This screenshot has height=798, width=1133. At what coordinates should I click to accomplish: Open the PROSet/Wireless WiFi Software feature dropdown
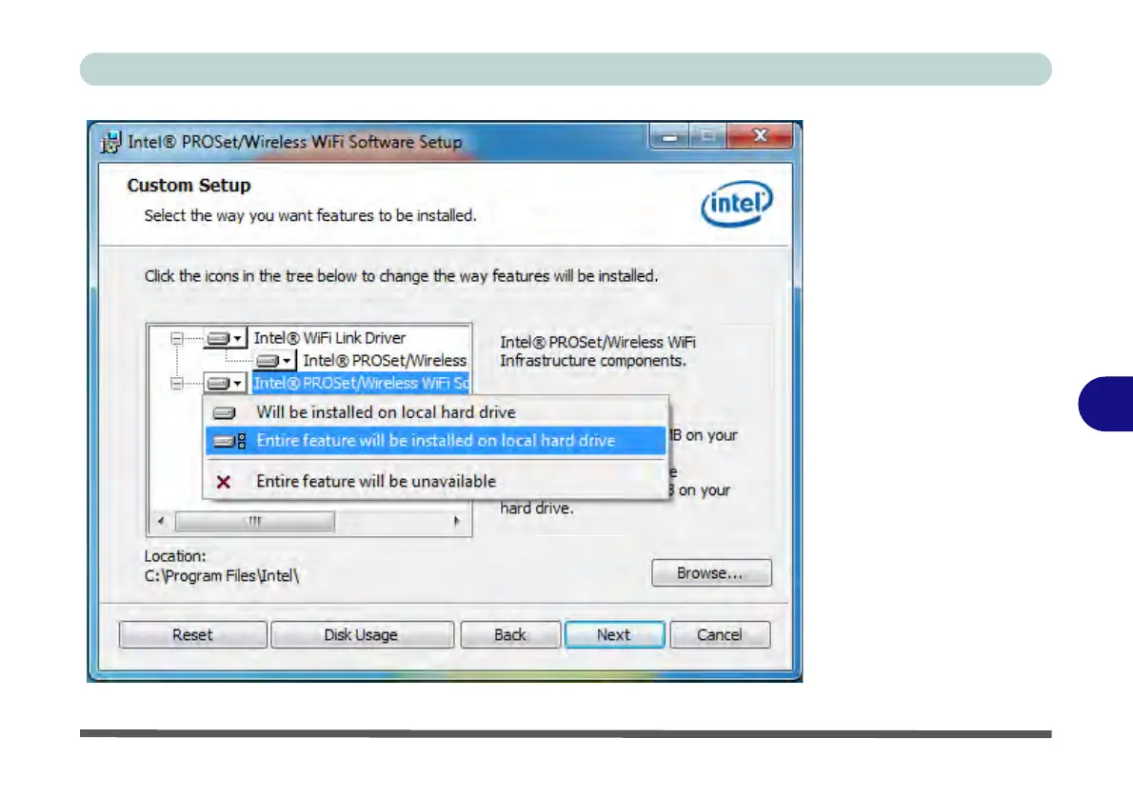225,383
